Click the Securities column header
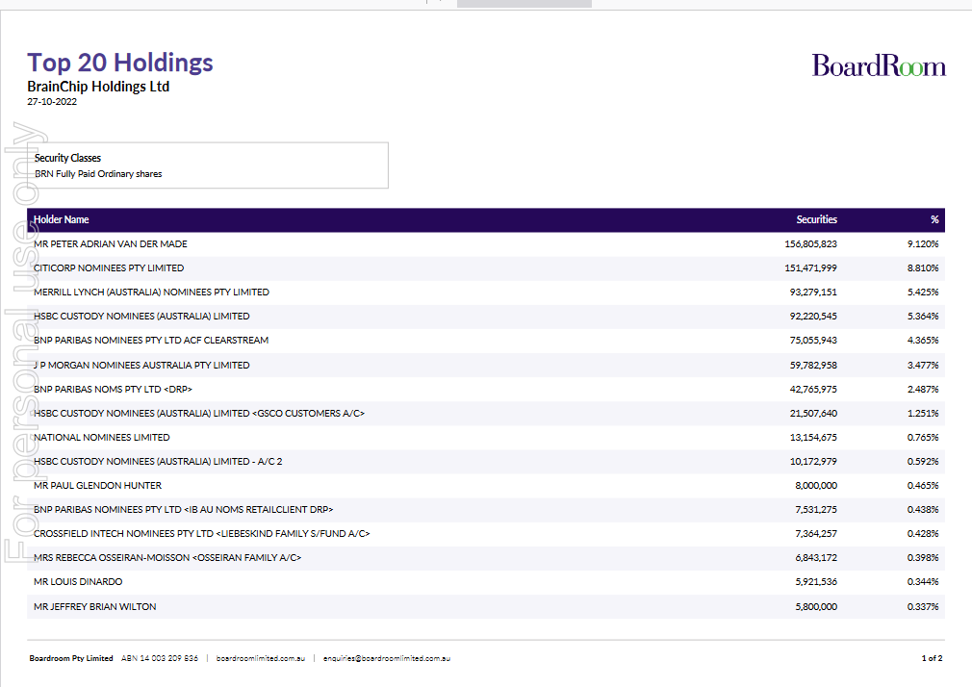Screen dimensions: 972x687 coord(816,219)
